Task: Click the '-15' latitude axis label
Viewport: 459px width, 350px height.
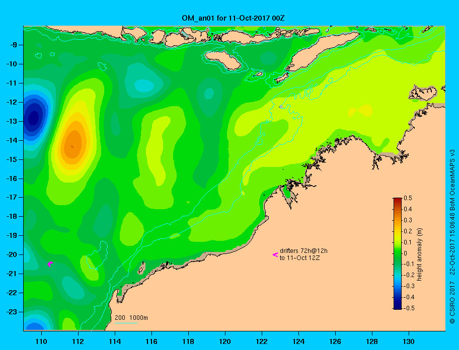Action: [12, 159]
